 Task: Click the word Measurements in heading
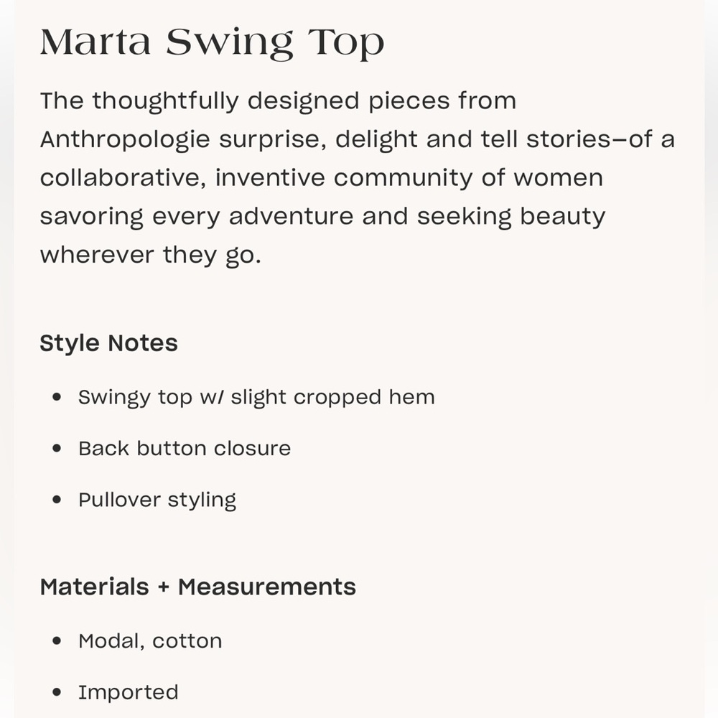[x=267, y=587]
